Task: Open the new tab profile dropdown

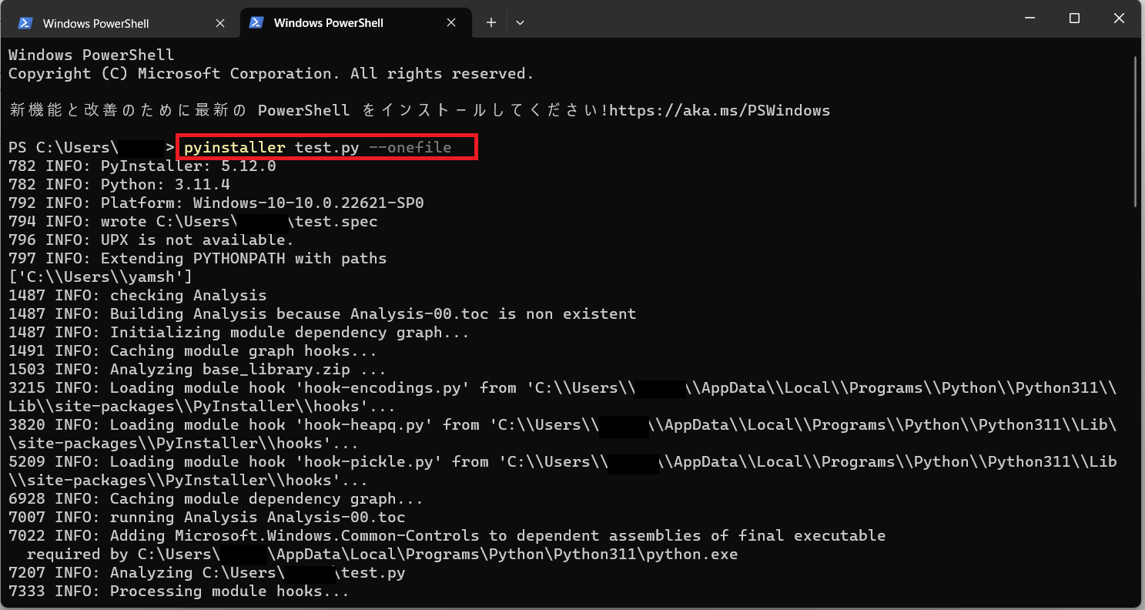Action: [x=521, y=23]
